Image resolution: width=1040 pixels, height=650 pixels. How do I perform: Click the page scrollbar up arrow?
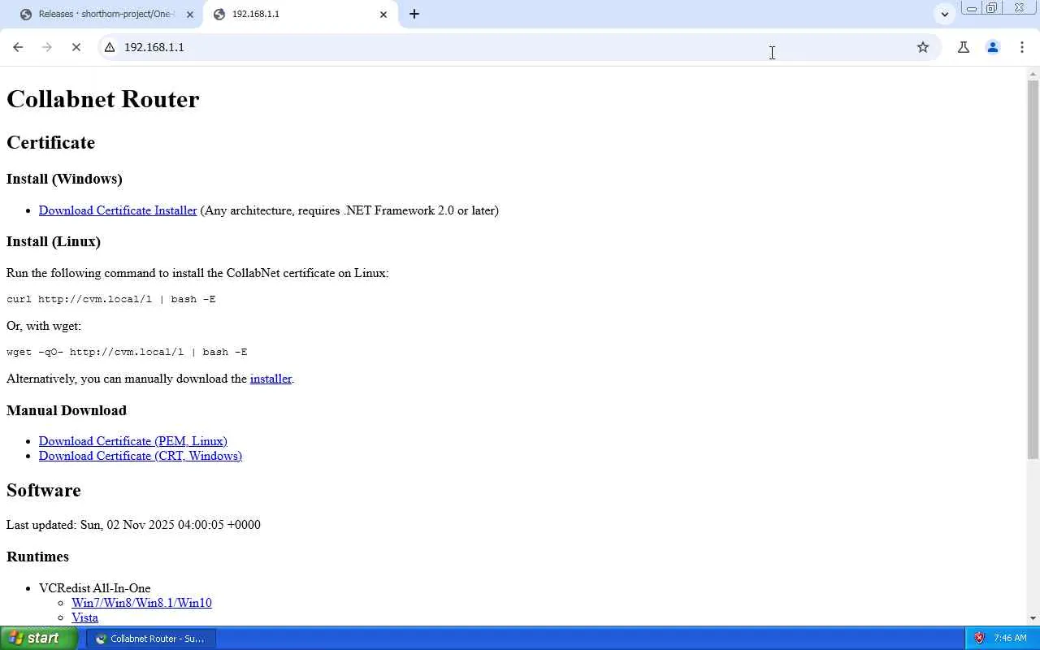[1033, 74]
